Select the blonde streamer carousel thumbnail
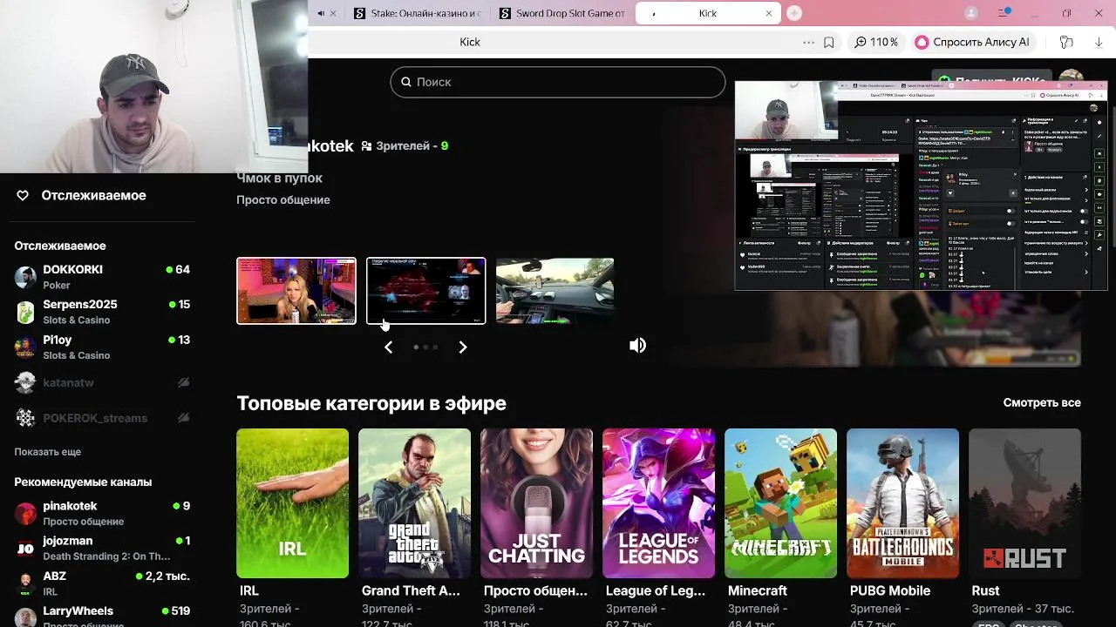 (296, 291)
